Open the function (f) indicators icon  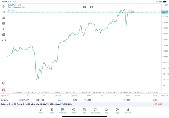coord(4,29)
